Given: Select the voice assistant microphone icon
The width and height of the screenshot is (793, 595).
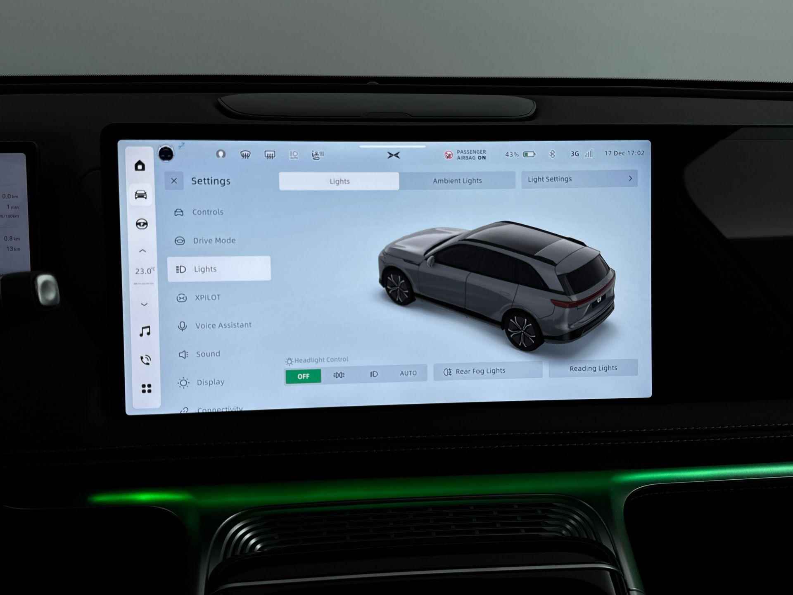Looking at the screenshot, I should coord(180,324).
